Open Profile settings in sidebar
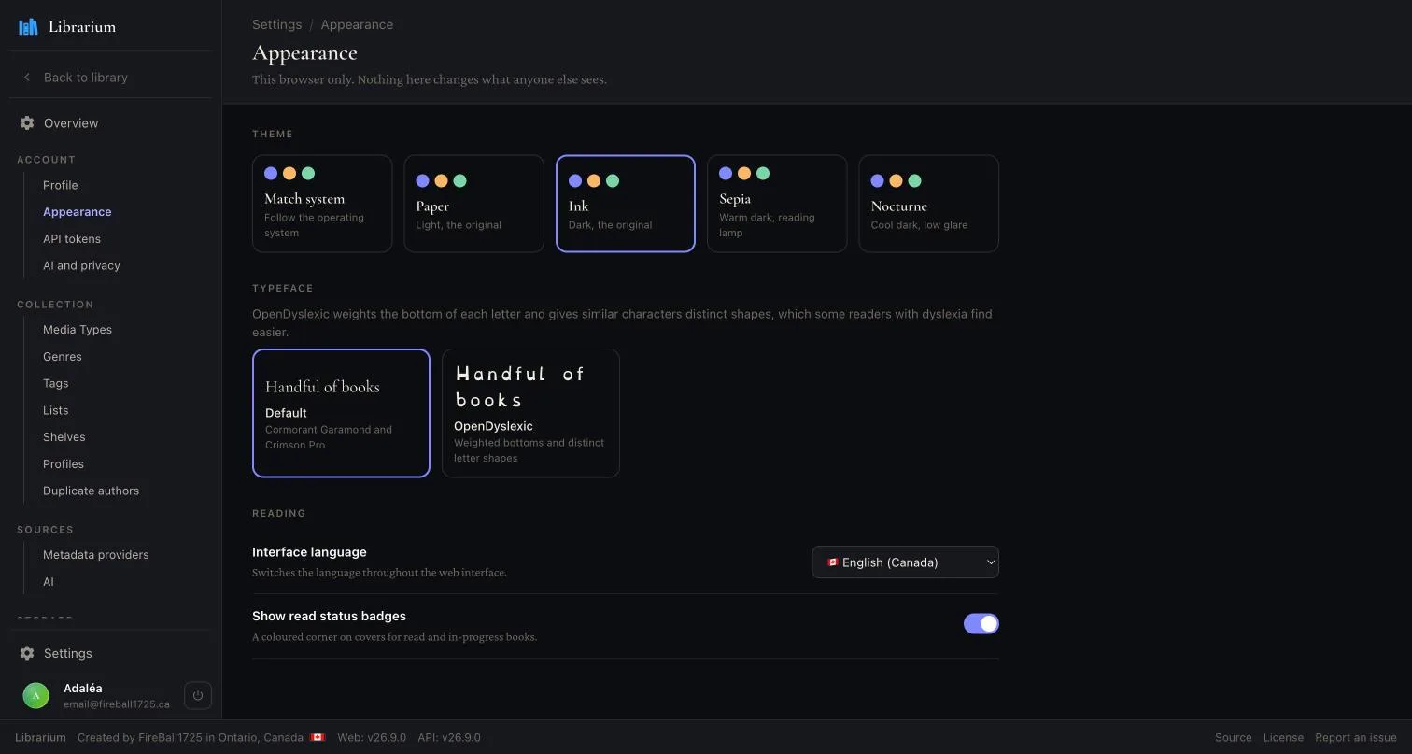1412x754 pixels. 61,185
